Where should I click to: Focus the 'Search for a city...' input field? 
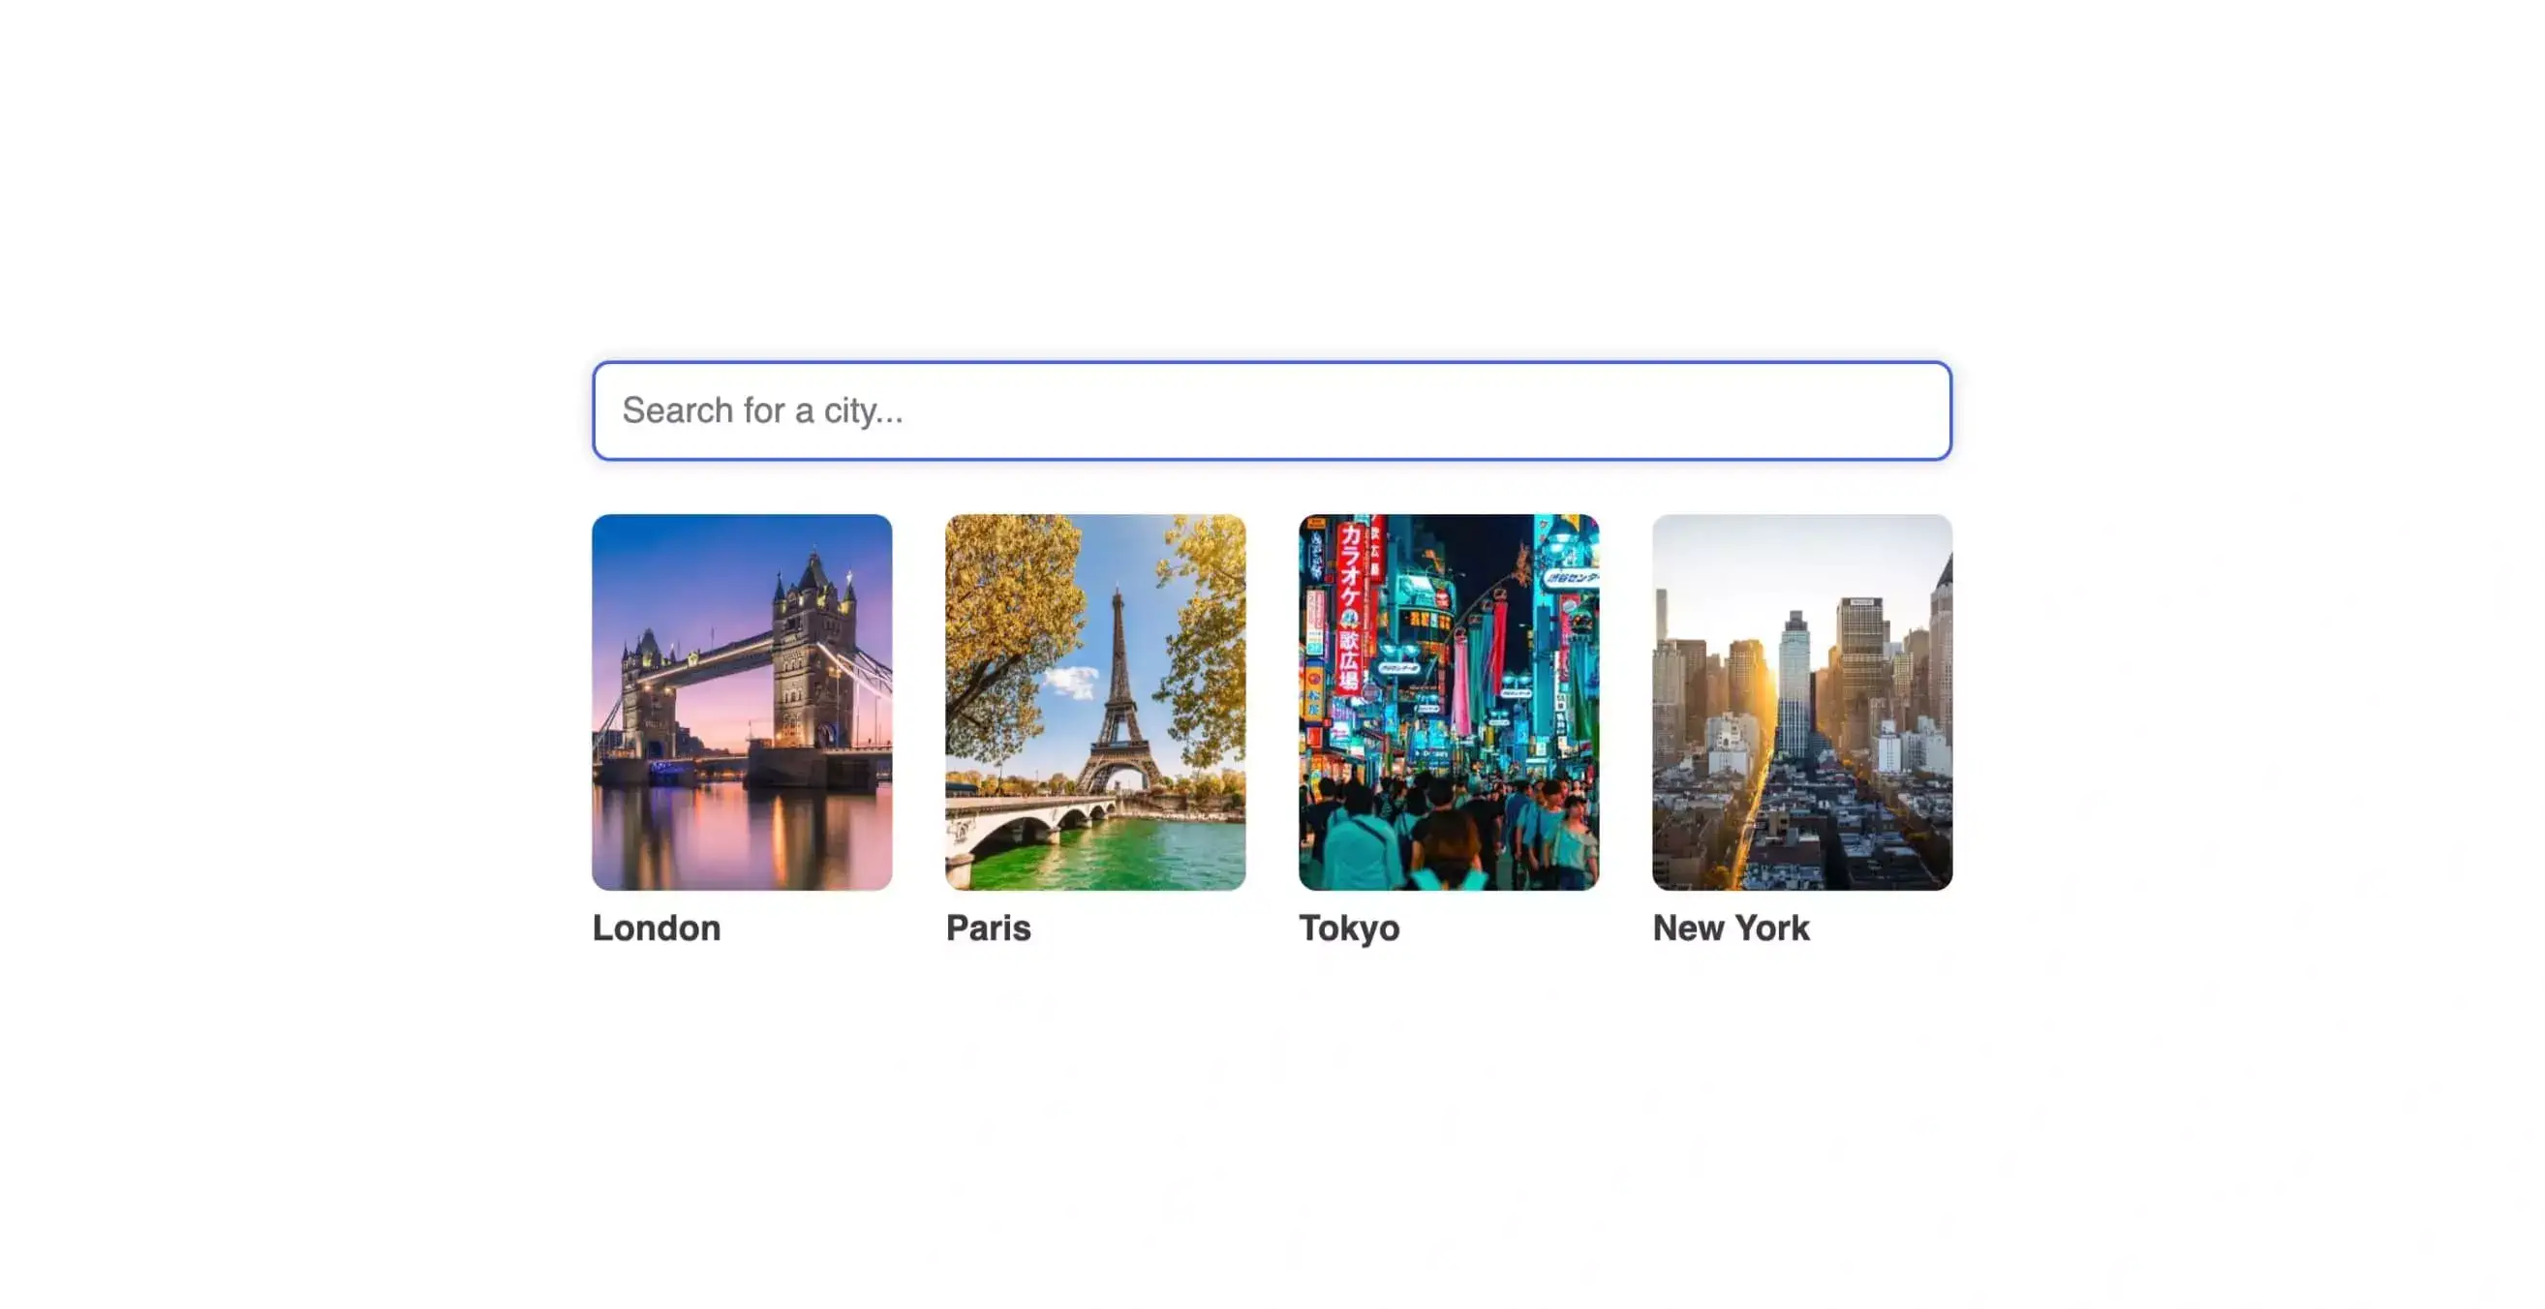click(1272, 410)
